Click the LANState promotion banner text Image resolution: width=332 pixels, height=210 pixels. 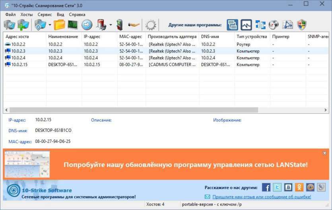pyautogui.click(x=185, y=165)
